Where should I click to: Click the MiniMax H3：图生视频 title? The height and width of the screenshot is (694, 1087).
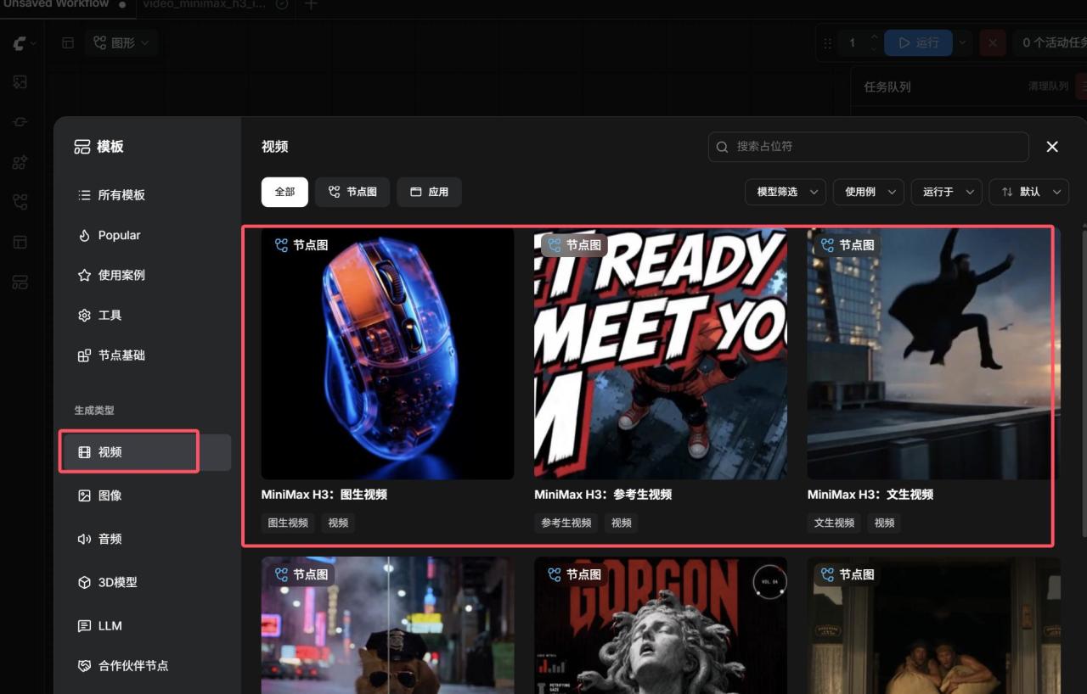[x=324, y=495]
